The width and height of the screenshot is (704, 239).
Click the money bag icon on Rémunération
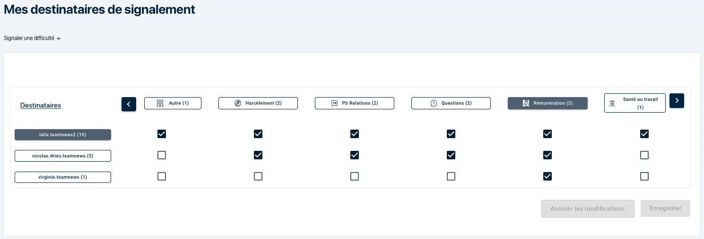pos(526,103)
